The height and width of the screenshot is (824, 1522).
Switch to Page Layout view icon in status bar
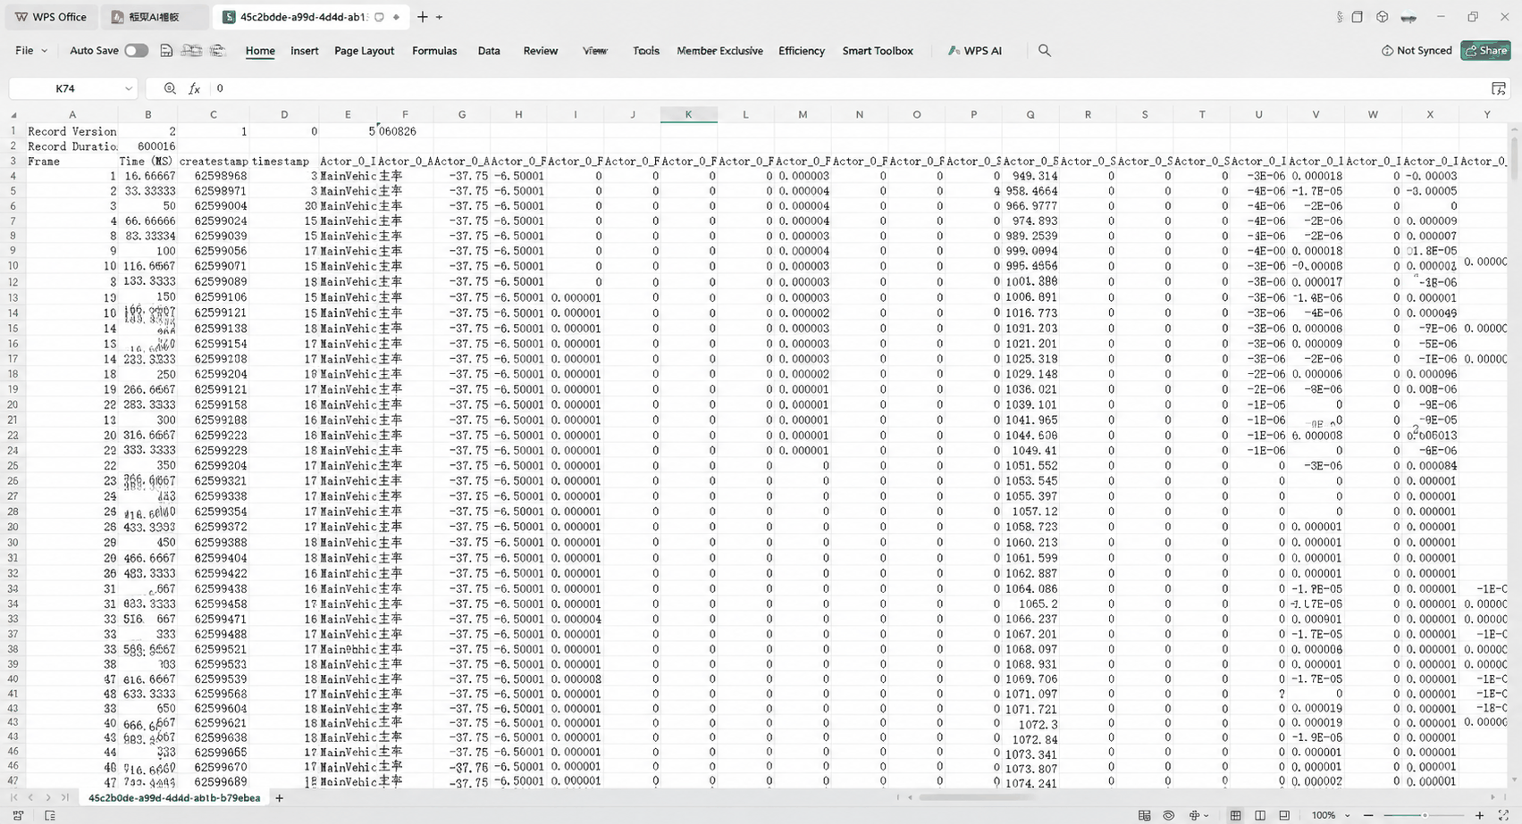[x=1260, y=815]
